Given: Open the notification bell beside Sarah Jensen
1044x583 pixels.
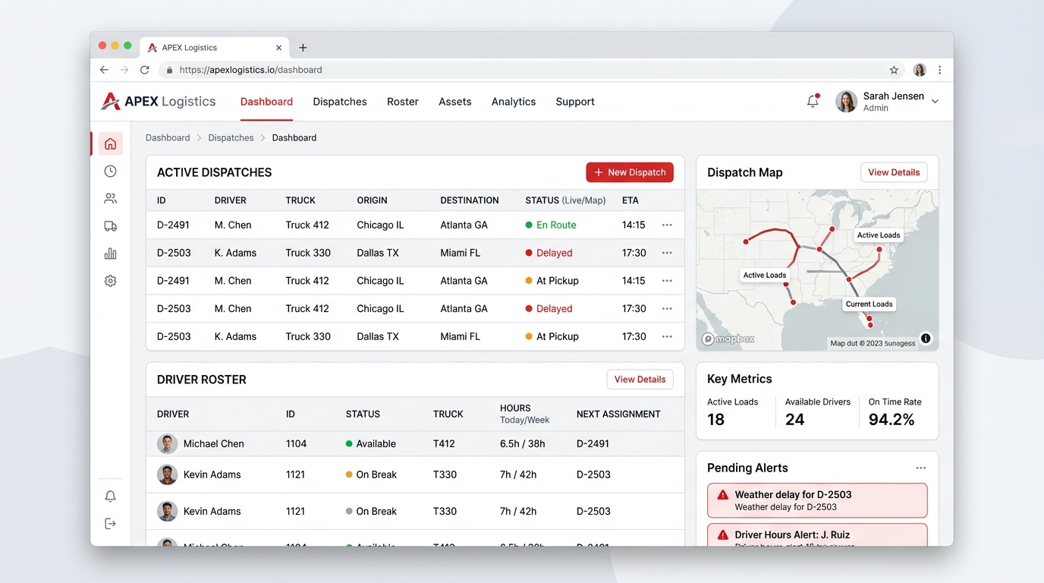Looking at the screenshot, I should click(813, 101).
